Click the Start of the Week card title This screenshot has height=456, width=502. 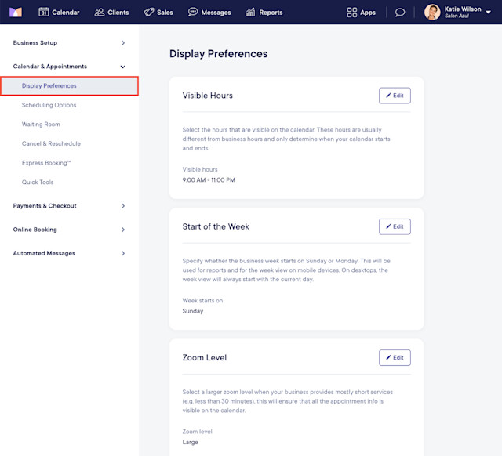coord(216,226)
